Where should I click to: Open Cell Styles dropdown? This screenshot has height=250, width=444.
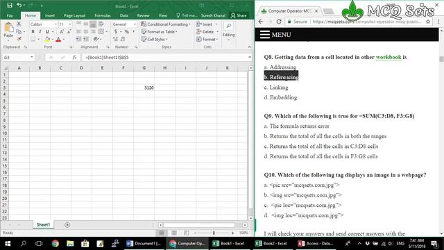[154, 39]
